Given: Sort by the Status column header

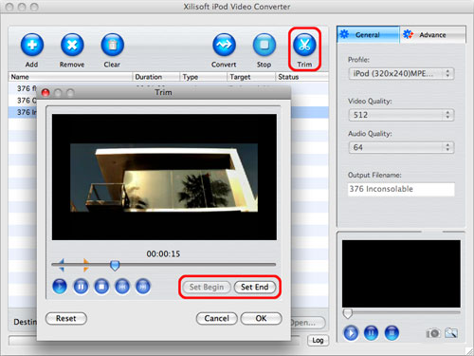Looking at the screenshot, I should pyautogui.click(x=301, y=77).
